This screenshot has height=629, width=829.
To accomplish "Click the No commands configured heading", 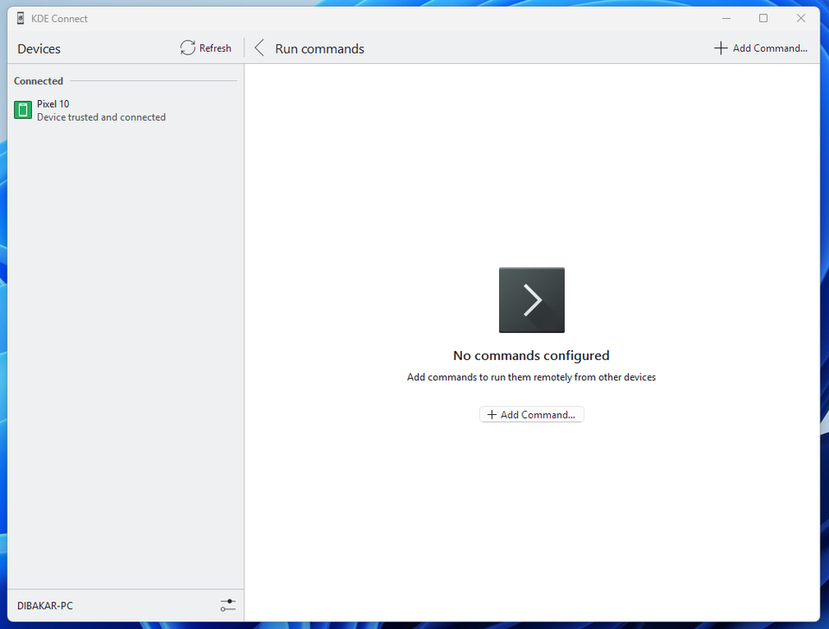I will pos(531,355).
